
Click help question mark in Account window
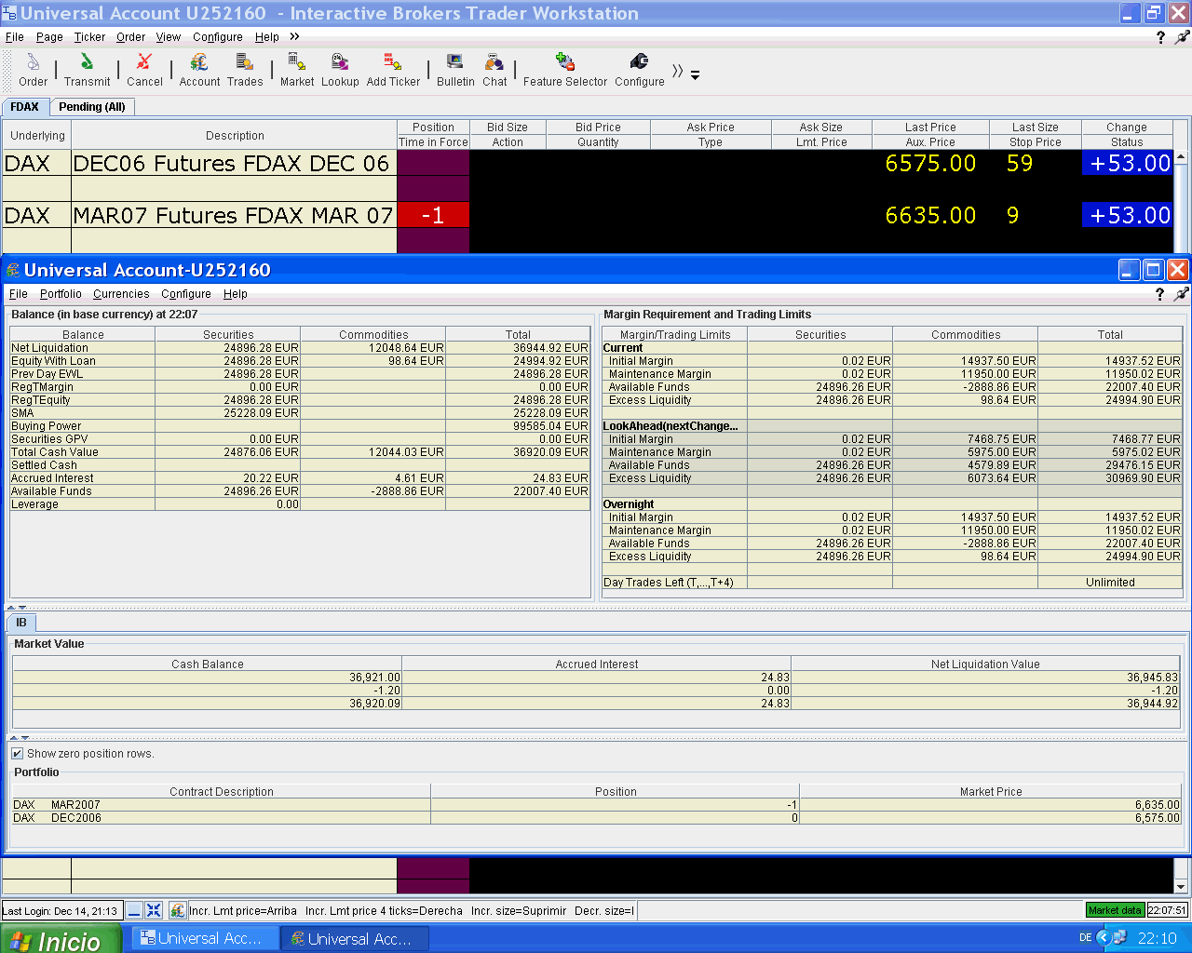tap(1159, 294)
